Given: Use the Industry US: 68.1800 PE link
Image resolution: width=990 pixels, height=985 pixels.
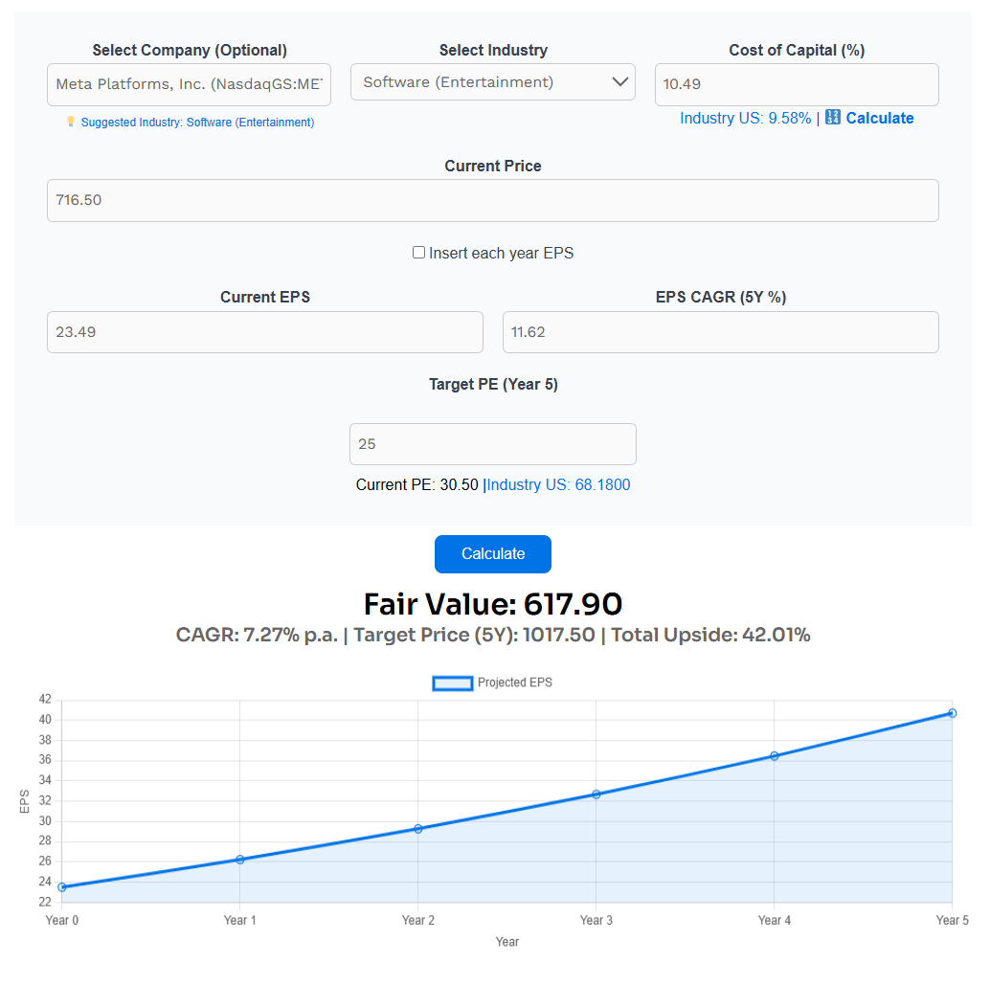Looking at the screenshot, I should [x=559, y=485].
